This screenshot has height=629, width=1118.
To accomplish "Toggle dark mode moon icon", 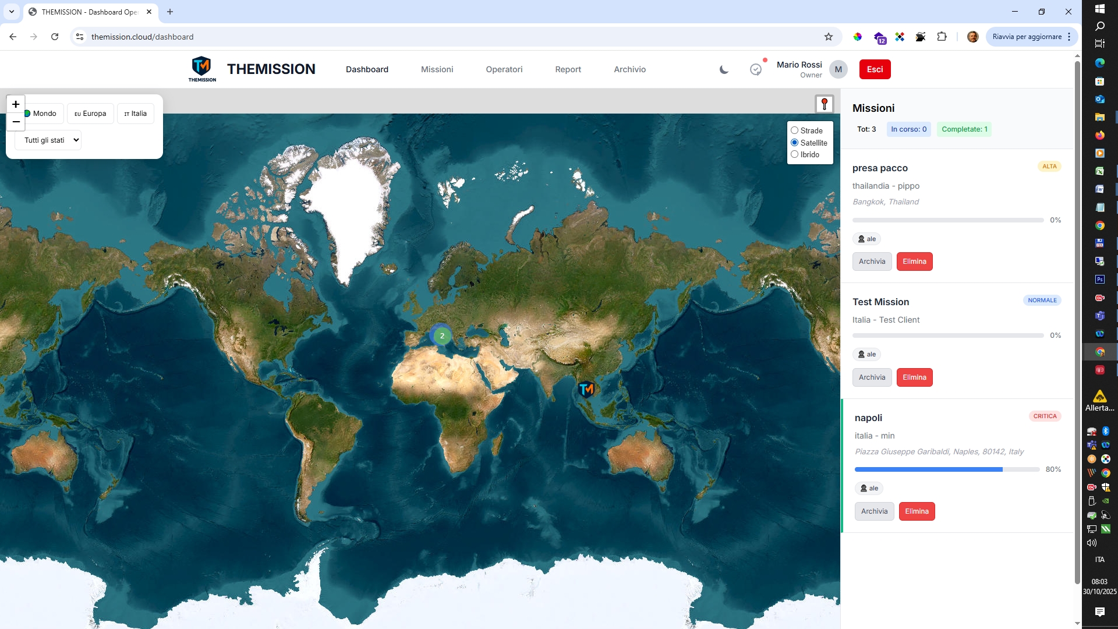I will pyautogui.click(x=724, y=70).
